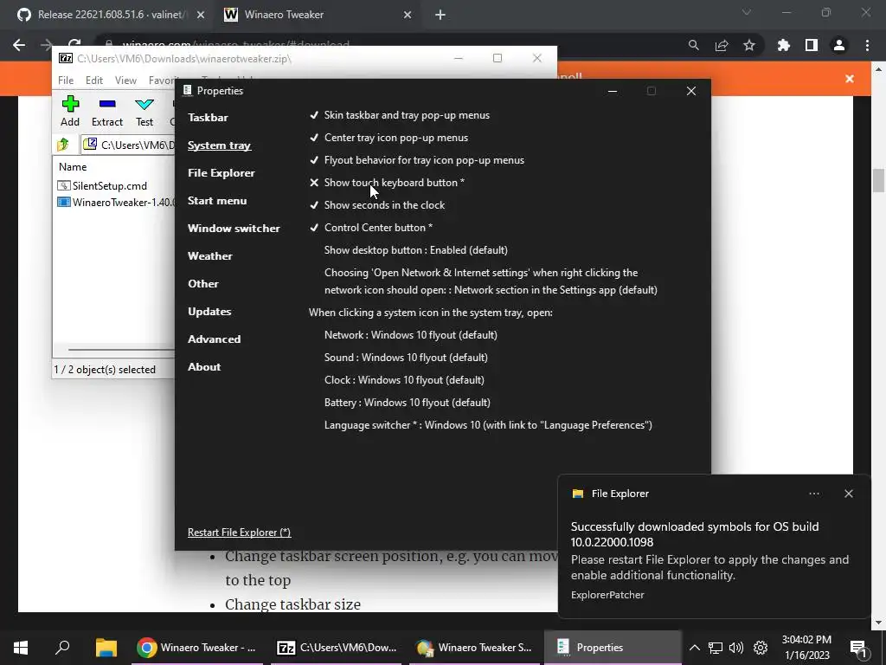Click taskbar network icon
The image size is (886, 665).
tap(716, 648)
